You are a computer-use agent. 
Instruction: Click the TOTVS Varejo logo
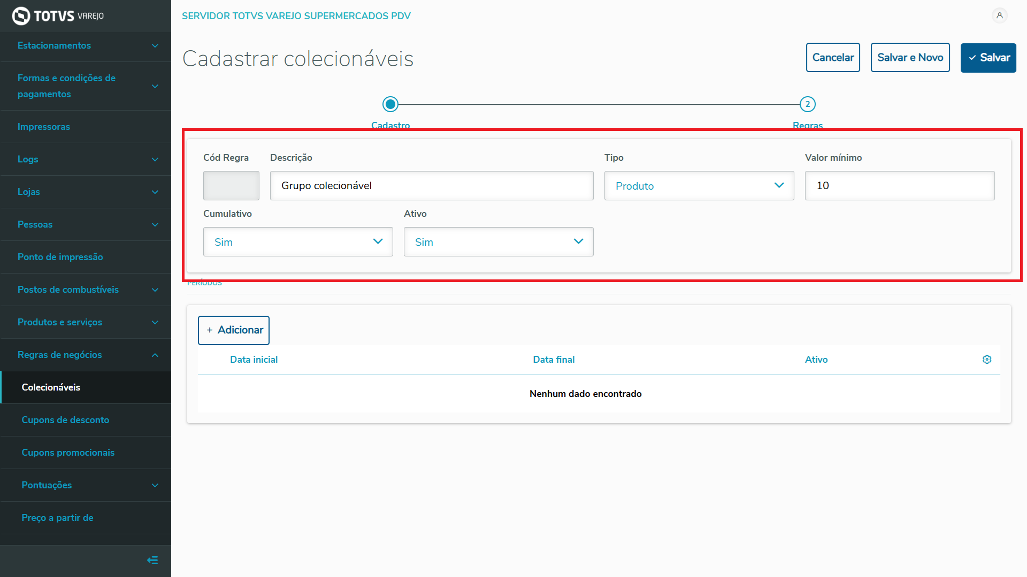pos(58,16)
